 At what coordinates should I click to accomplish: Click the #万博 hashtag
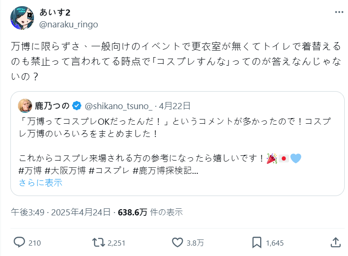(29, 171)
